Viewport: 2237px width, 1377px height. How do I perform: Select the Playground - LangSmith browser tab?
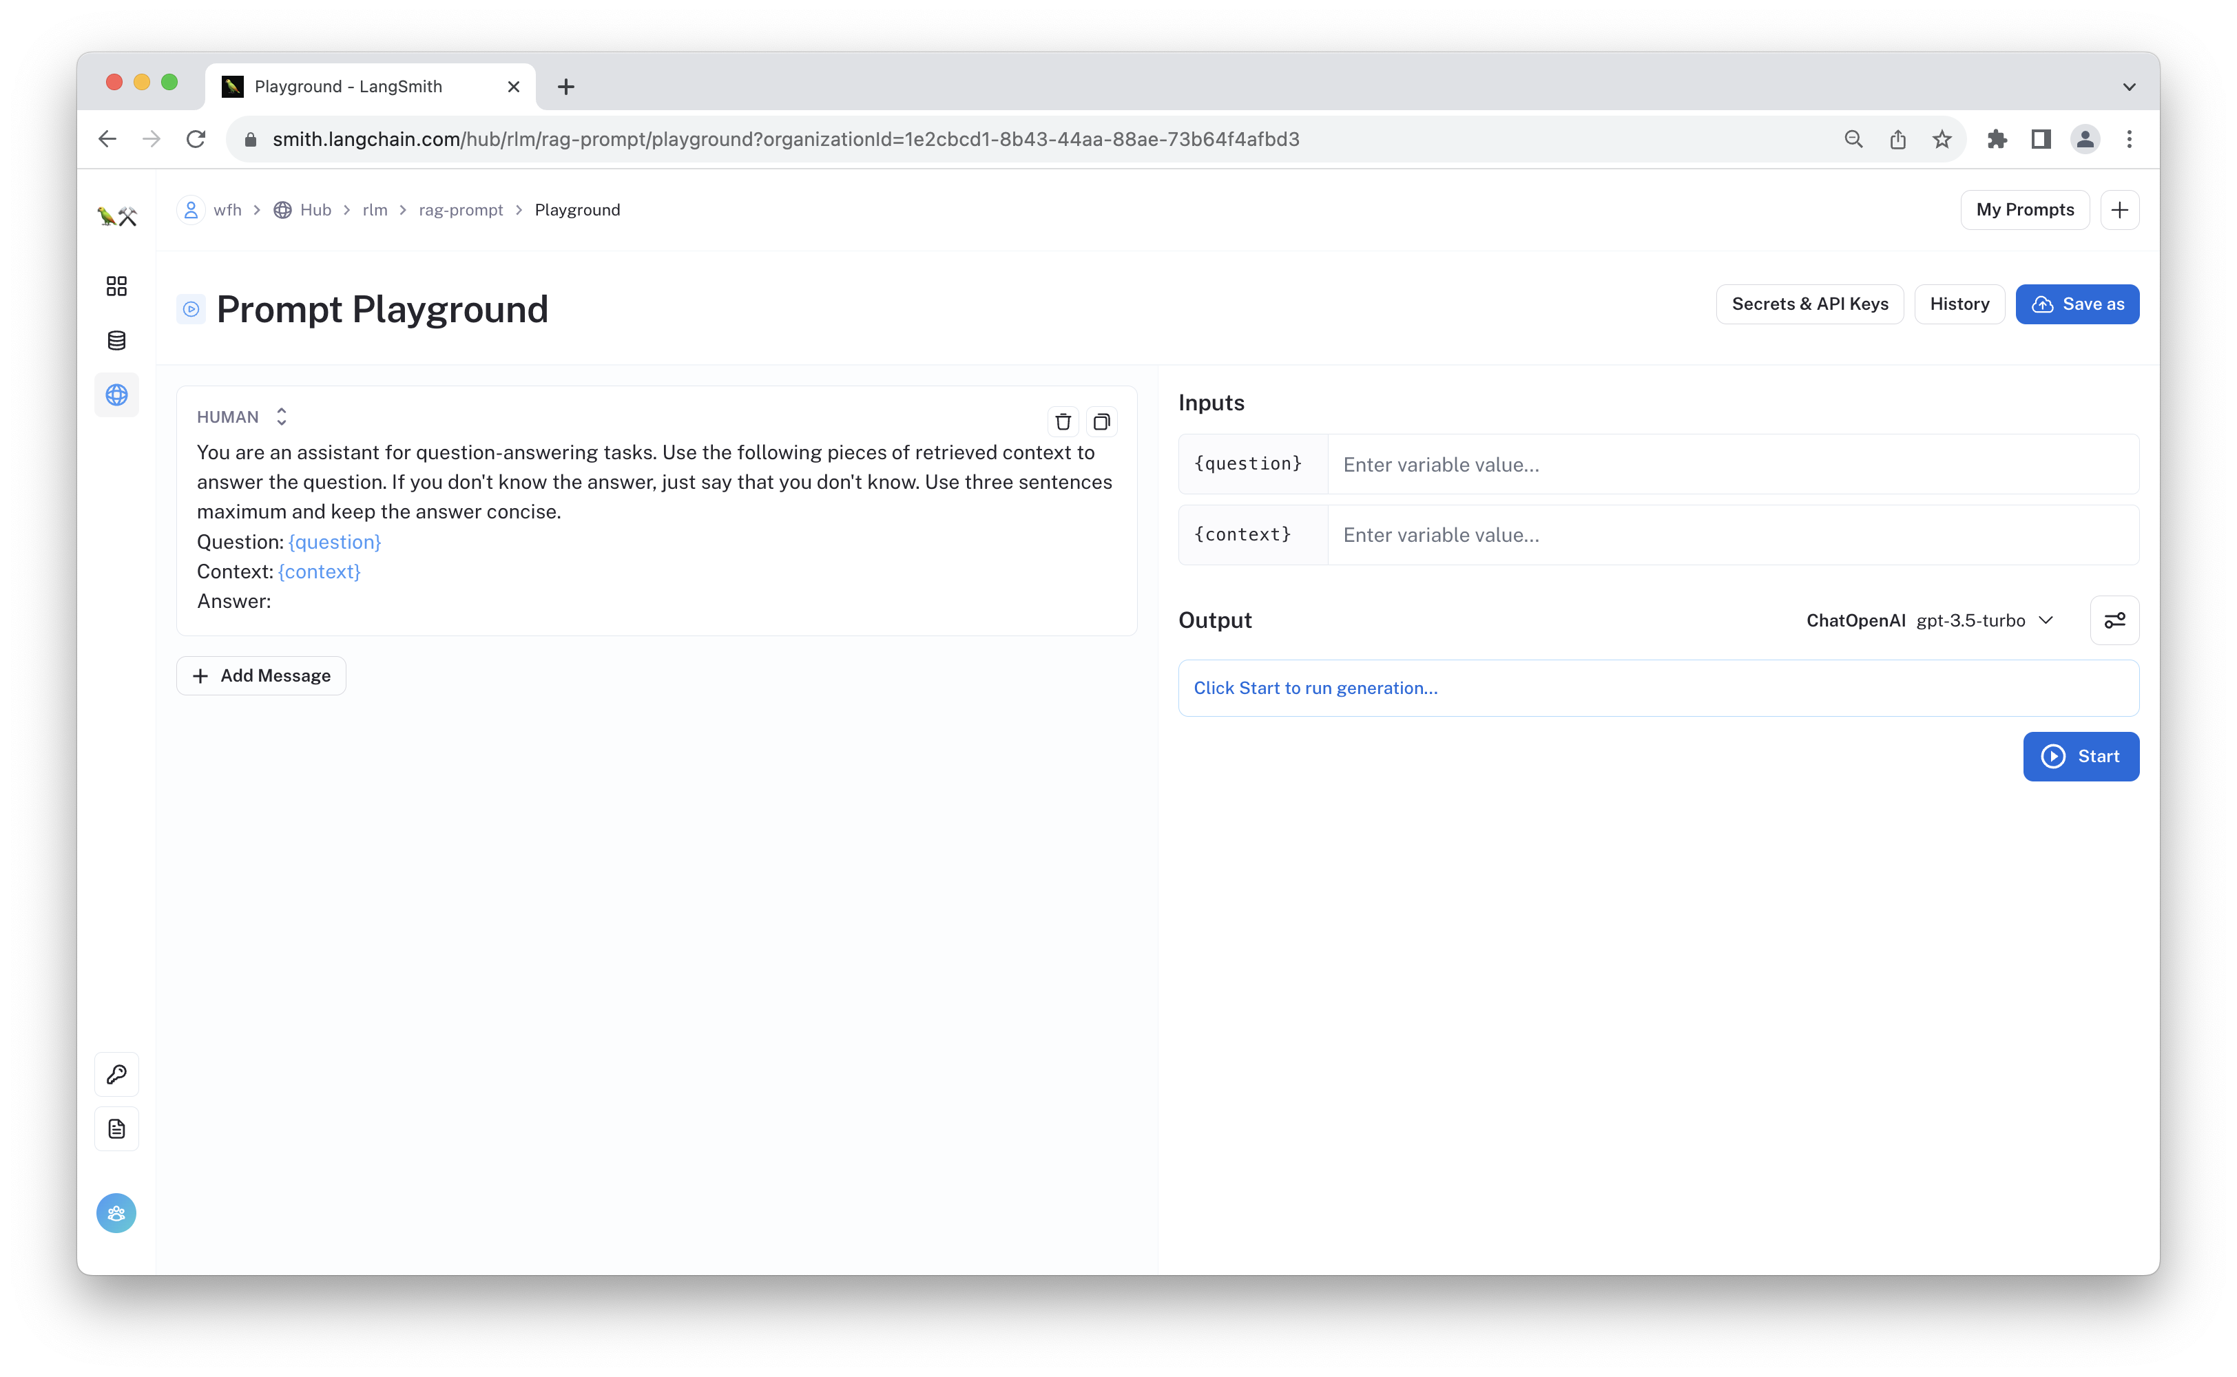click(370, 87)
